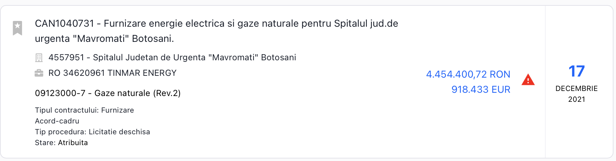Bookmark the CAN1040731 contract notice

(x=17, y=28)
